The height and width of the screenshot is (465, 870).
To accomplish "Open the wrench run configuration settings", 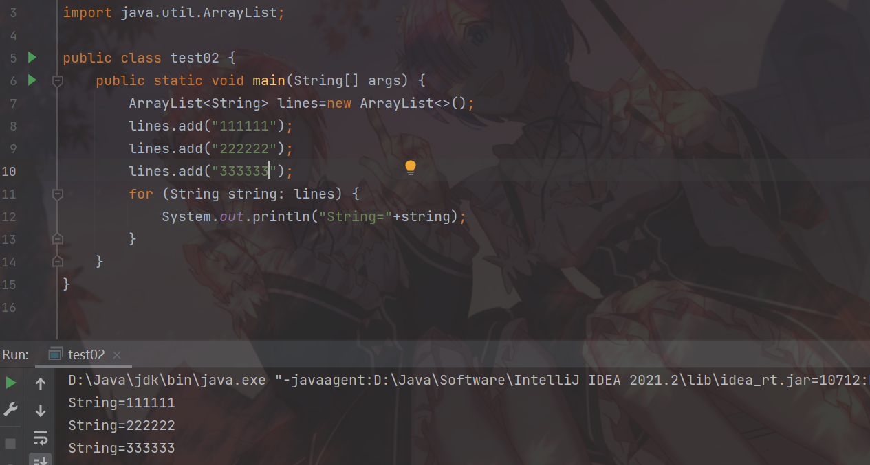I will pyautogui.click(x=10, y=410).
